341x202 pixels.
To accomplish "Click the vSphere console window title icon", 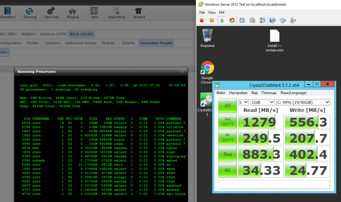I will pos(201,4).
